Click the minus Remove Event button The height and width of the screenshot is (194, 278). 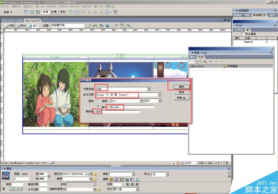pyautogui.click(x=211, y=61)
